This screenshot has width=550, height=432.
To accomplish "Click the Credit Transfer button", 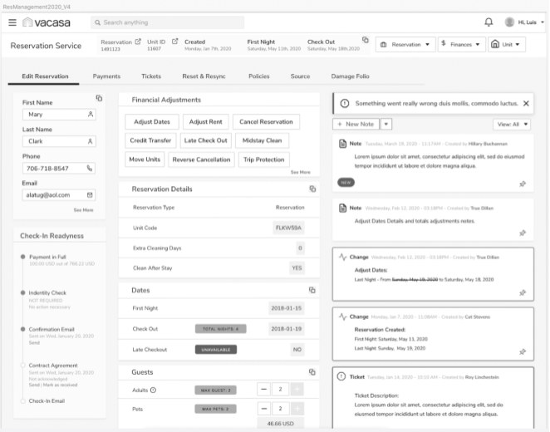I will pos(150,140).
